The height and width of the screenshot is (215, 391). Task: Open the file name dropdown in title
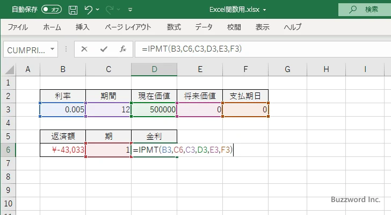point(264,10)
